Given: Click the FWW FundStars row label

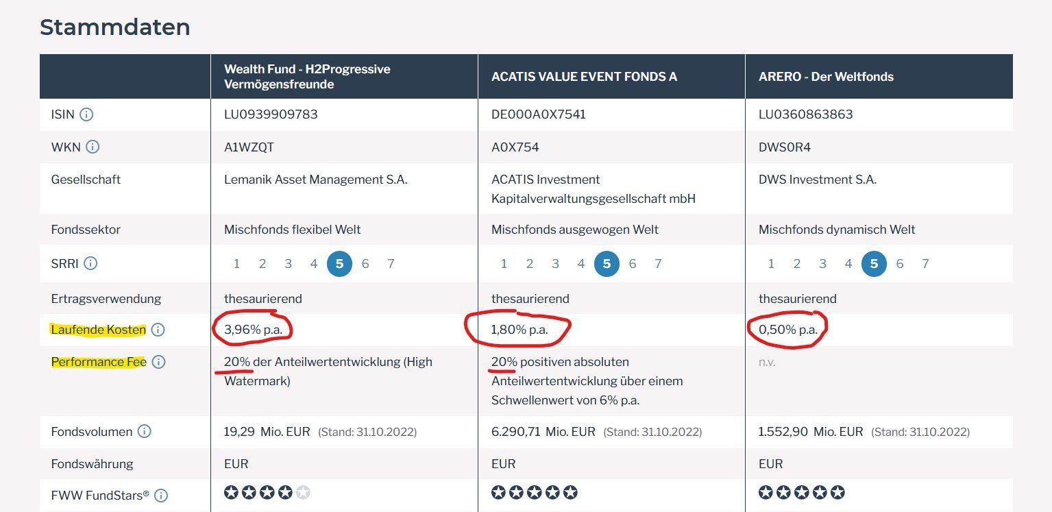Looking at the screenshot, I should point(100,495).
